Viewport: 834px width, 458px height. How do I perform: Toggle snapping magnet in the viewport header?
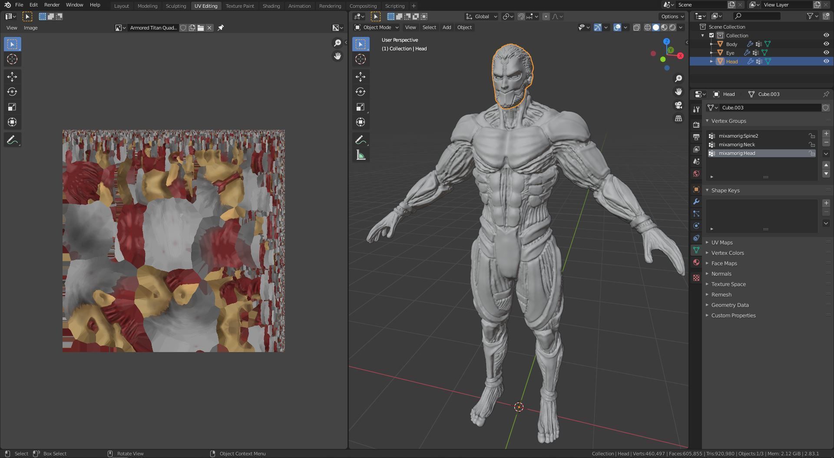[521, 16]
